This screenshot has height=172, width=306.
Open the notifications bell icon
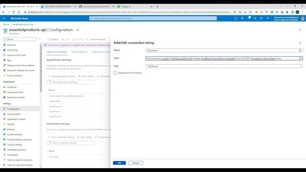(249, 18)
